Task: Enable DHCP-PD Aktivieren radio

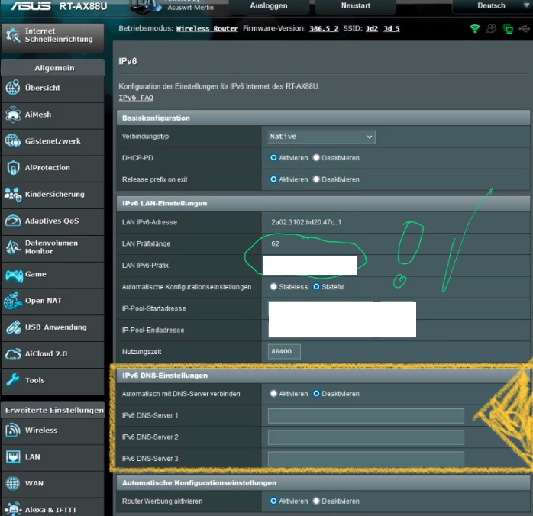Action: (x=273, y=157)
